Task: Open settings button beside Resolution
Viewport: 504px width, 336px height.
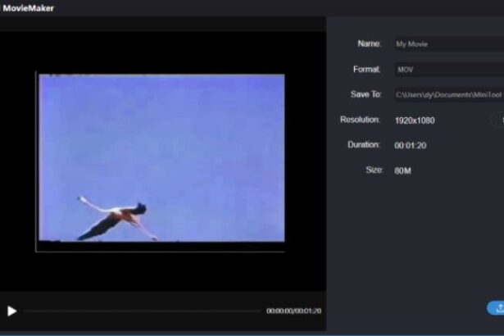Action: click(498, 120)
